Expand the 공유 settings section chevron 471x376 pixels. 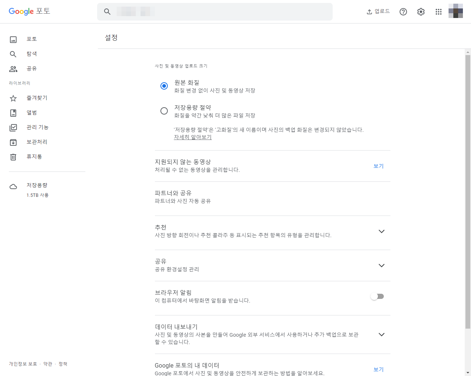[x=382, y=265]
